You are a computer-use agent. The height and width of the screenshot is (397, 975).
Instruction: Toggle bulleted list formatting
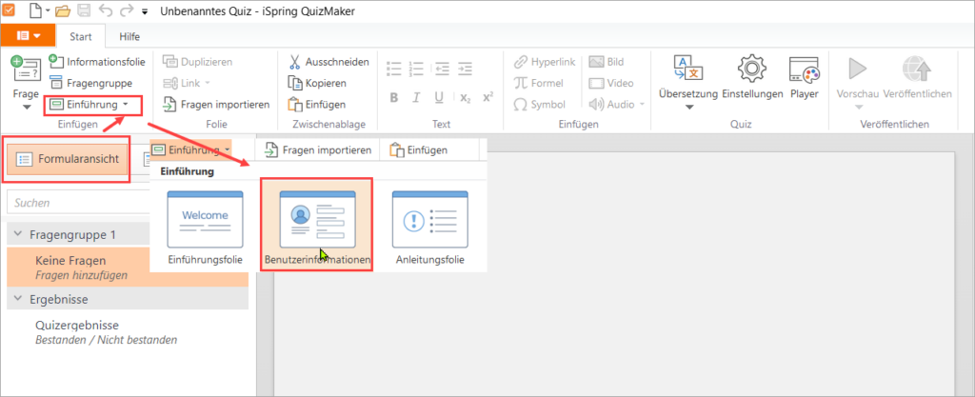coord(393,68)
